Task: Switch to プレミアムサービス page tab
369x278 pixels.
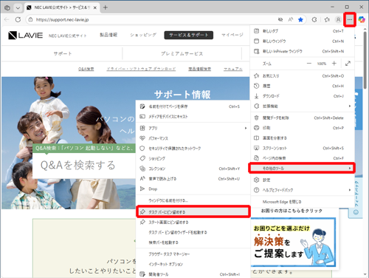Action: pos(182,53)
